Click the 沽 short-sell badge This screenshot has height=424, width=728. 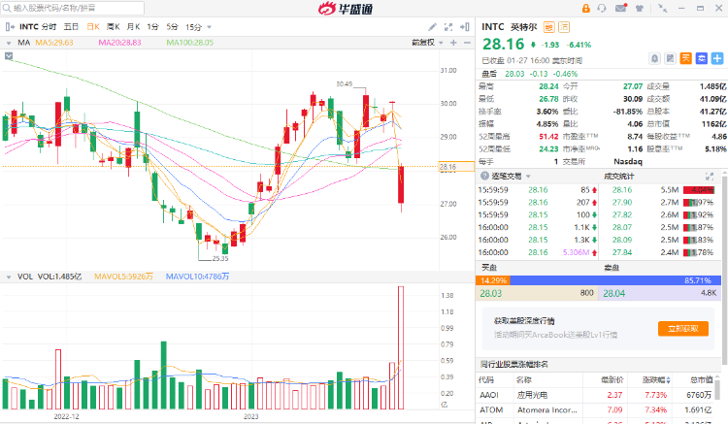[x=564, y=27]
